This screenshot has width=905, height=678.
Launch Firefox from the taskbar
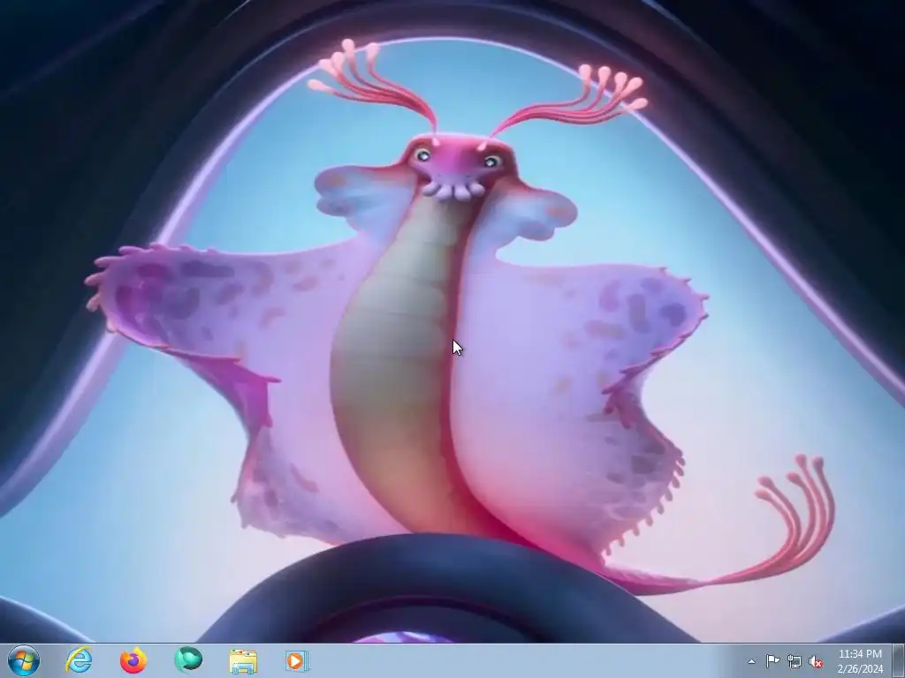point(133,660)
